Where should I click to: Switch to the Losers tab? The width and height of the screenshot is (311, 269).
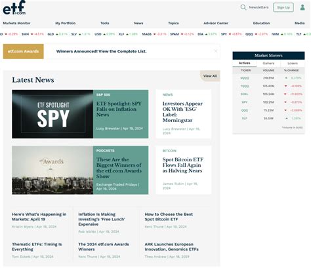293,63
